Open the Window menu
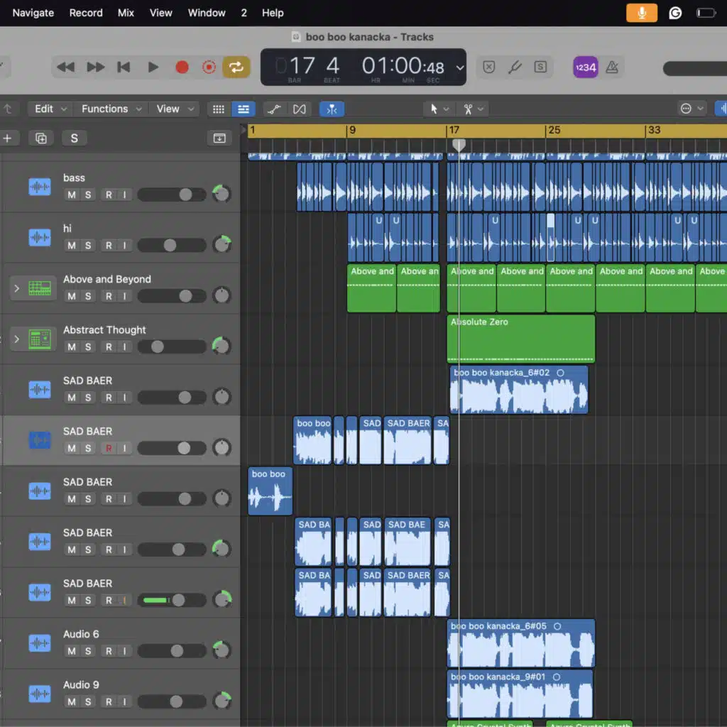Image resolution: width=727 pixels, height=727 pixels. pos(207,13)
